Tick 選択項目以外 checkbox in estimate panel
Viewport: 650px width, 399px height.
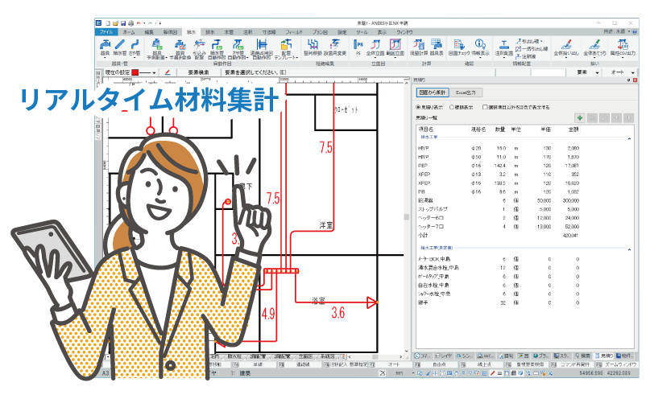[485, 107]
